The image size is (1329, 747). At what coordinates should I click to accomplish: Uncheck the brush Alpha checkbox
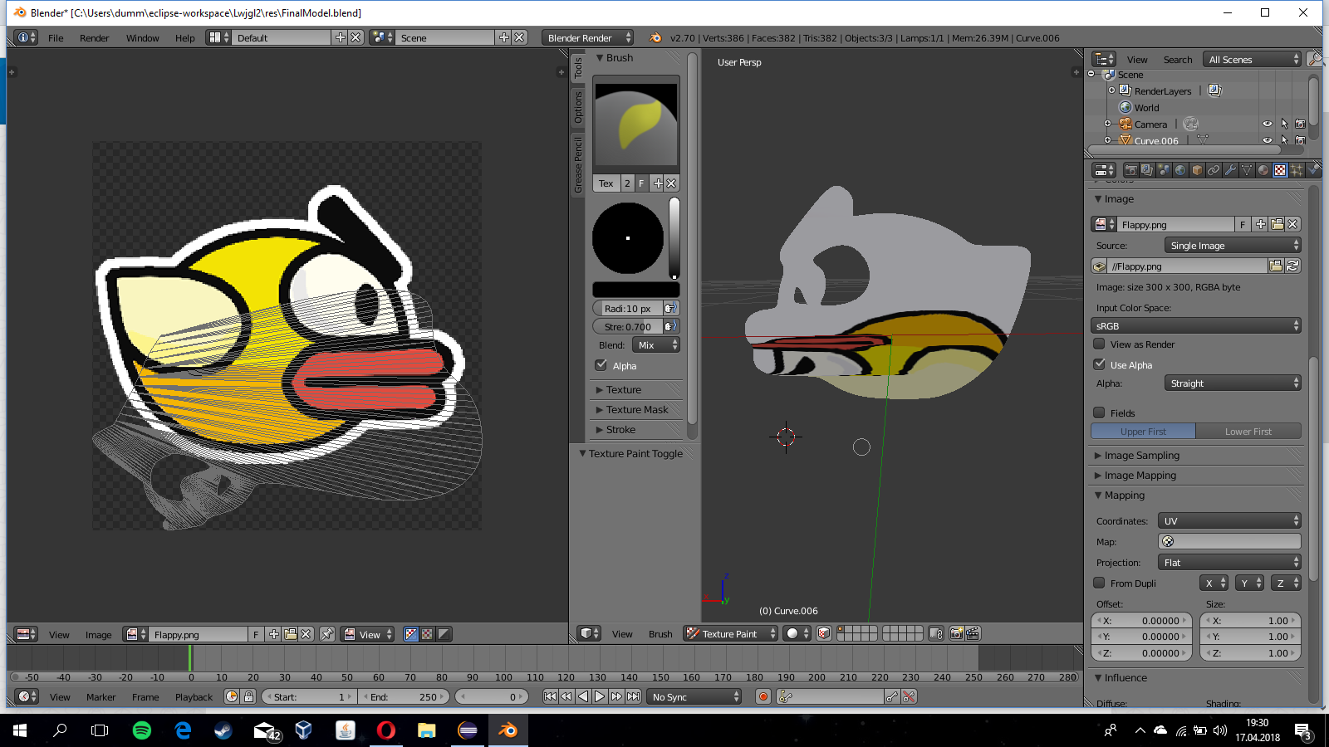click(601, 365)
